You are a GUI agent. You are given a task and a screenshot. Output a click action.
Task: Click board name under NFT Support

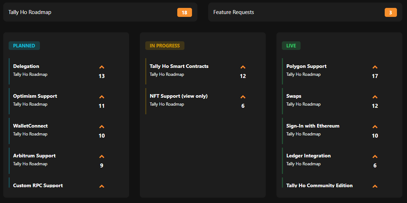coord(166,104)
